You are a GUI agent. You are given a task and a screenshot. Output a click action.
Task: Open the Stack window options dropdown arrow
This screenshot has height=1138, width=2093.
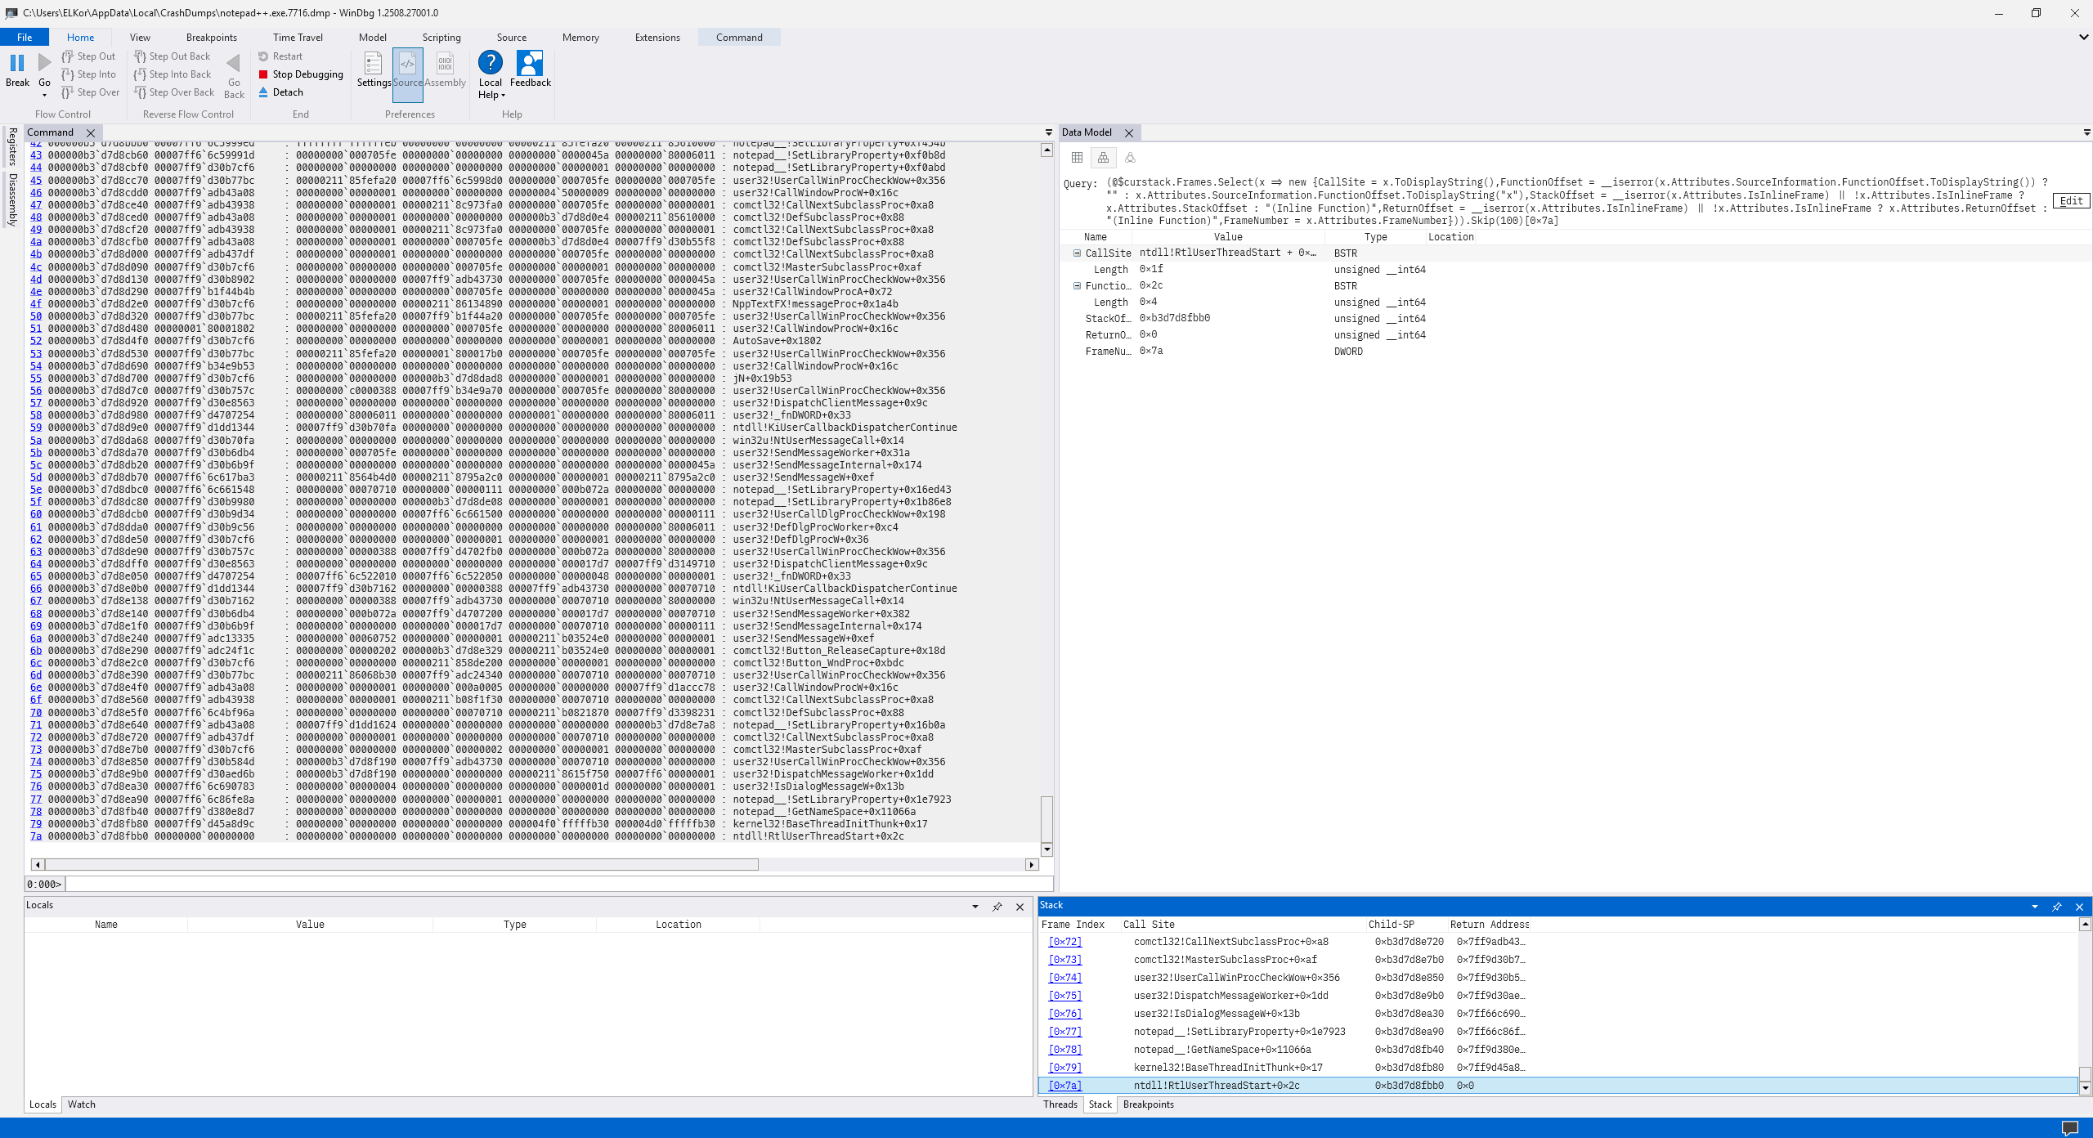pos(2034,906)
